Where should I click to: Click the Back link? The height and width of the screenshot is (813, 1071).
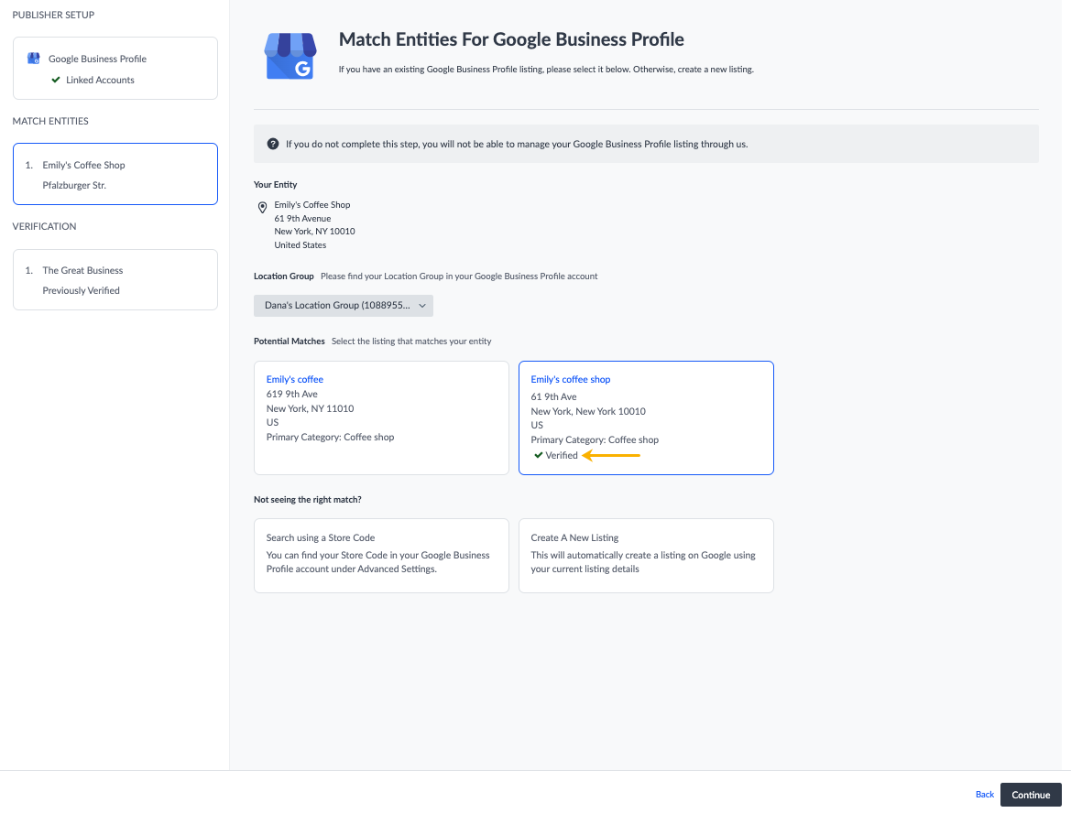984,795
